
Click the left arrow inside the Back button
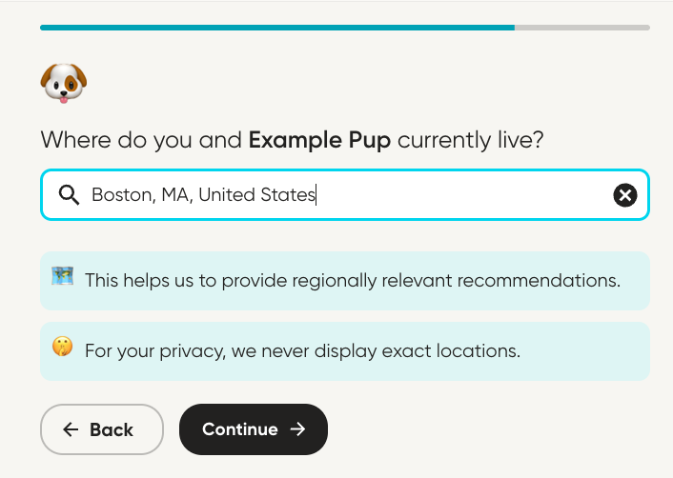(x=71, y=429)
